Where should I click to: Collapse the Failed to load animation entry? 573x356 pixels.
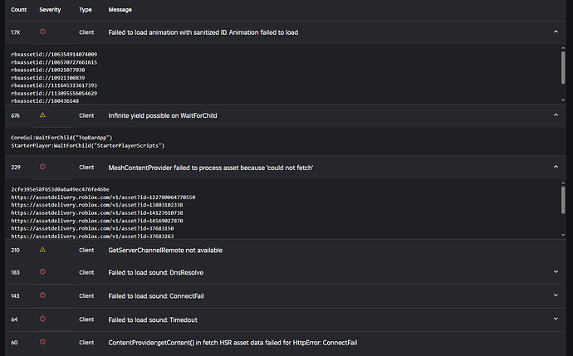pyautogui.click(x=556, y=32)
